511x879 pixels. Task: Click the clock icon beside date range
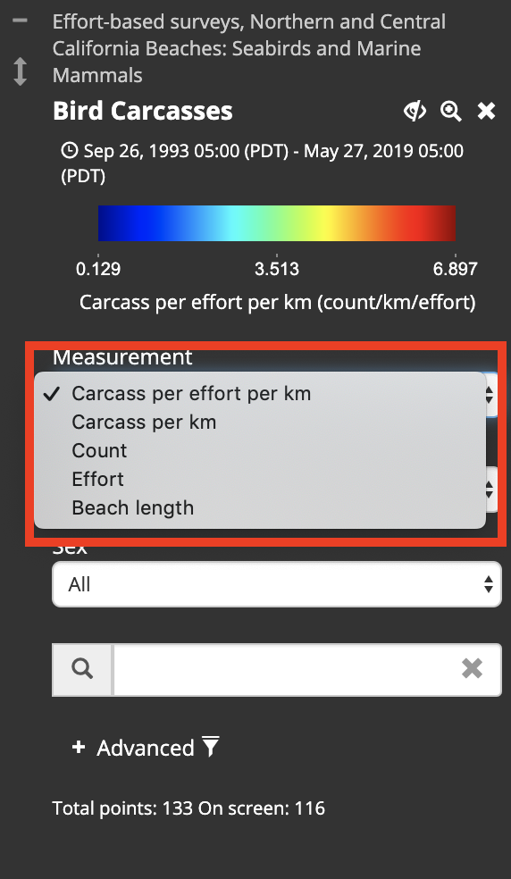[69, 151]
